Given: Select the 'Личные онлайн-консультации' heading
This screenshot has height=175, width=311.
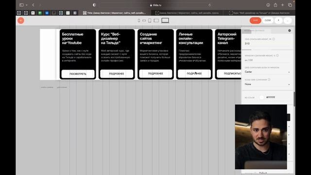Looking at the screenshot, I should coord(191,38).
